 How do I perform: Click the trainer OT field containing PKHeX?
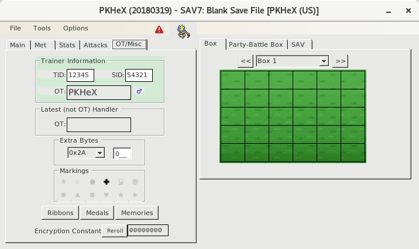(99, 92)
